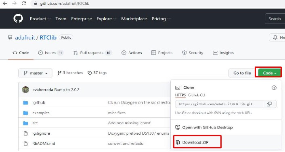Click the browser forward arrow

pyautogui.click(x=15, y=4)
